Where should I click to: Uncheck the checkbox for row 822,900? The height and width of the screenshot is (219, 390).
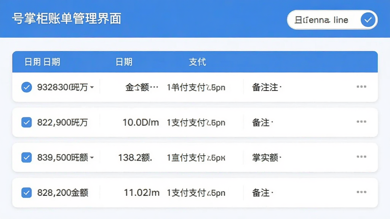pyautogui.click(x=27, y=122)
